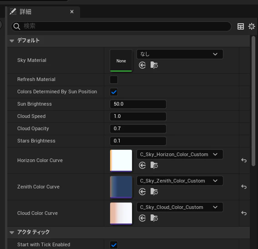
Task: Focus the 検索 search box
Action: 121,26
